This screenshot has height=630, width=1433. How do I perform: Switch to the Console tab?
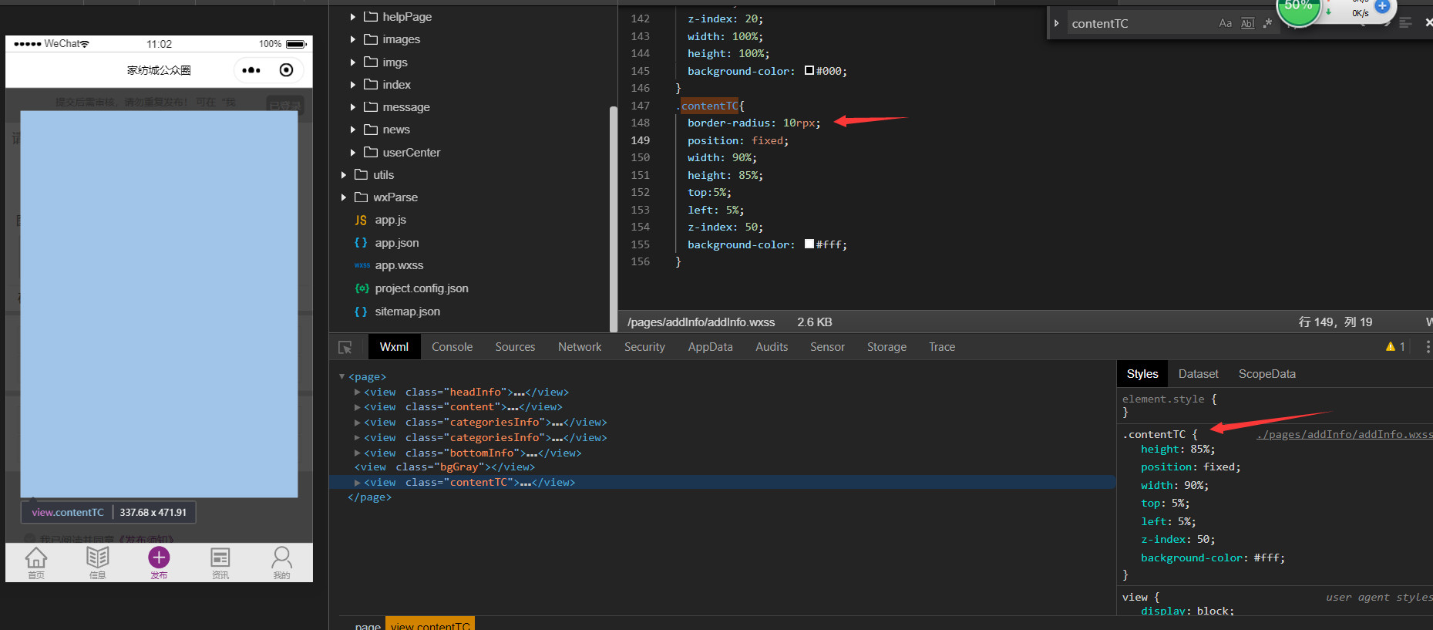pos(452,347)
